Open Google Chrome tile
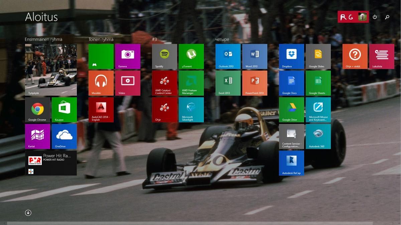 37,110
